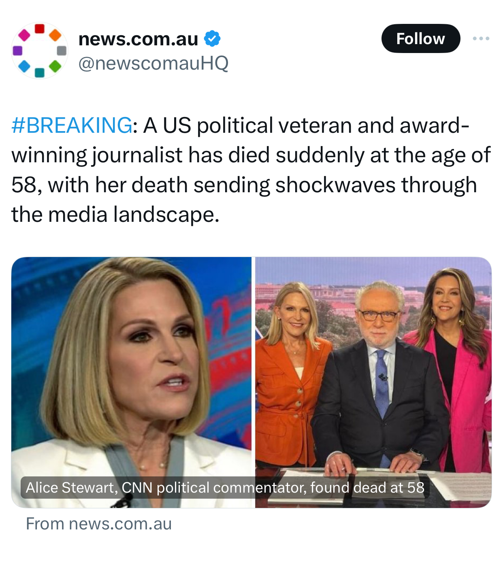The image size is (503, 561).
Task: Click the blue verified badge
Action: pyautogui.click(x=212, y=38)
